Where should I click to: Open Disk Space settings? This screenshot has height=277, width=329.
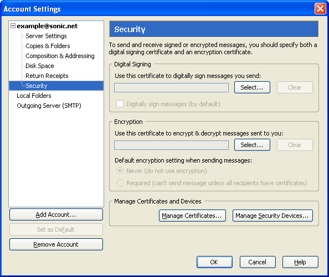coord(40,66)
